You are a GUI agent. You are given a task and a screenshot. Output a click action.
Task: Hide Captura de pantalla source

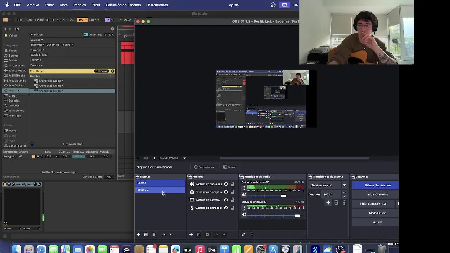[226, 200]
